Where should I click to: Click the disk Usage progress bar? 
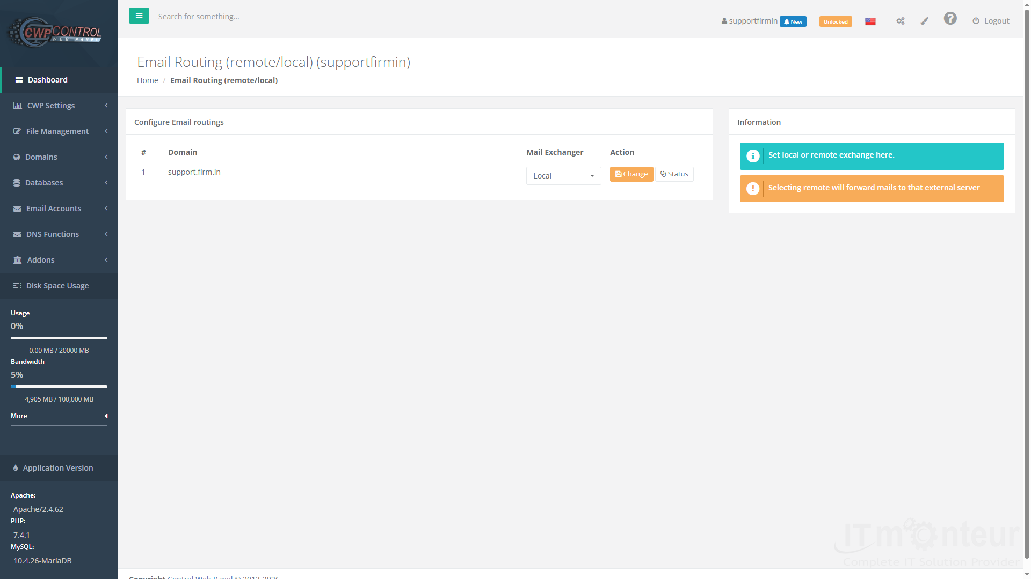coord(59,338)
